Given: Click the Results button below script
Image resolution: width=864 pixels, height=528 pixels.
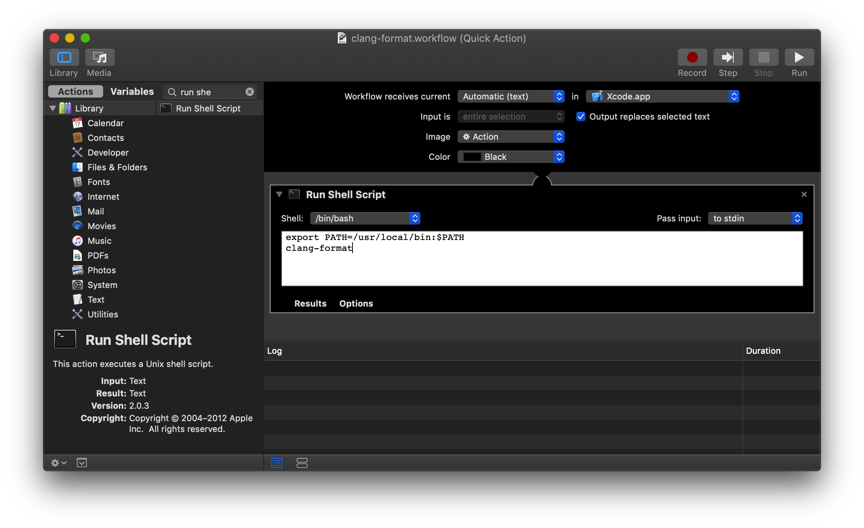Looking at the screenshot, I should point(310,302).
